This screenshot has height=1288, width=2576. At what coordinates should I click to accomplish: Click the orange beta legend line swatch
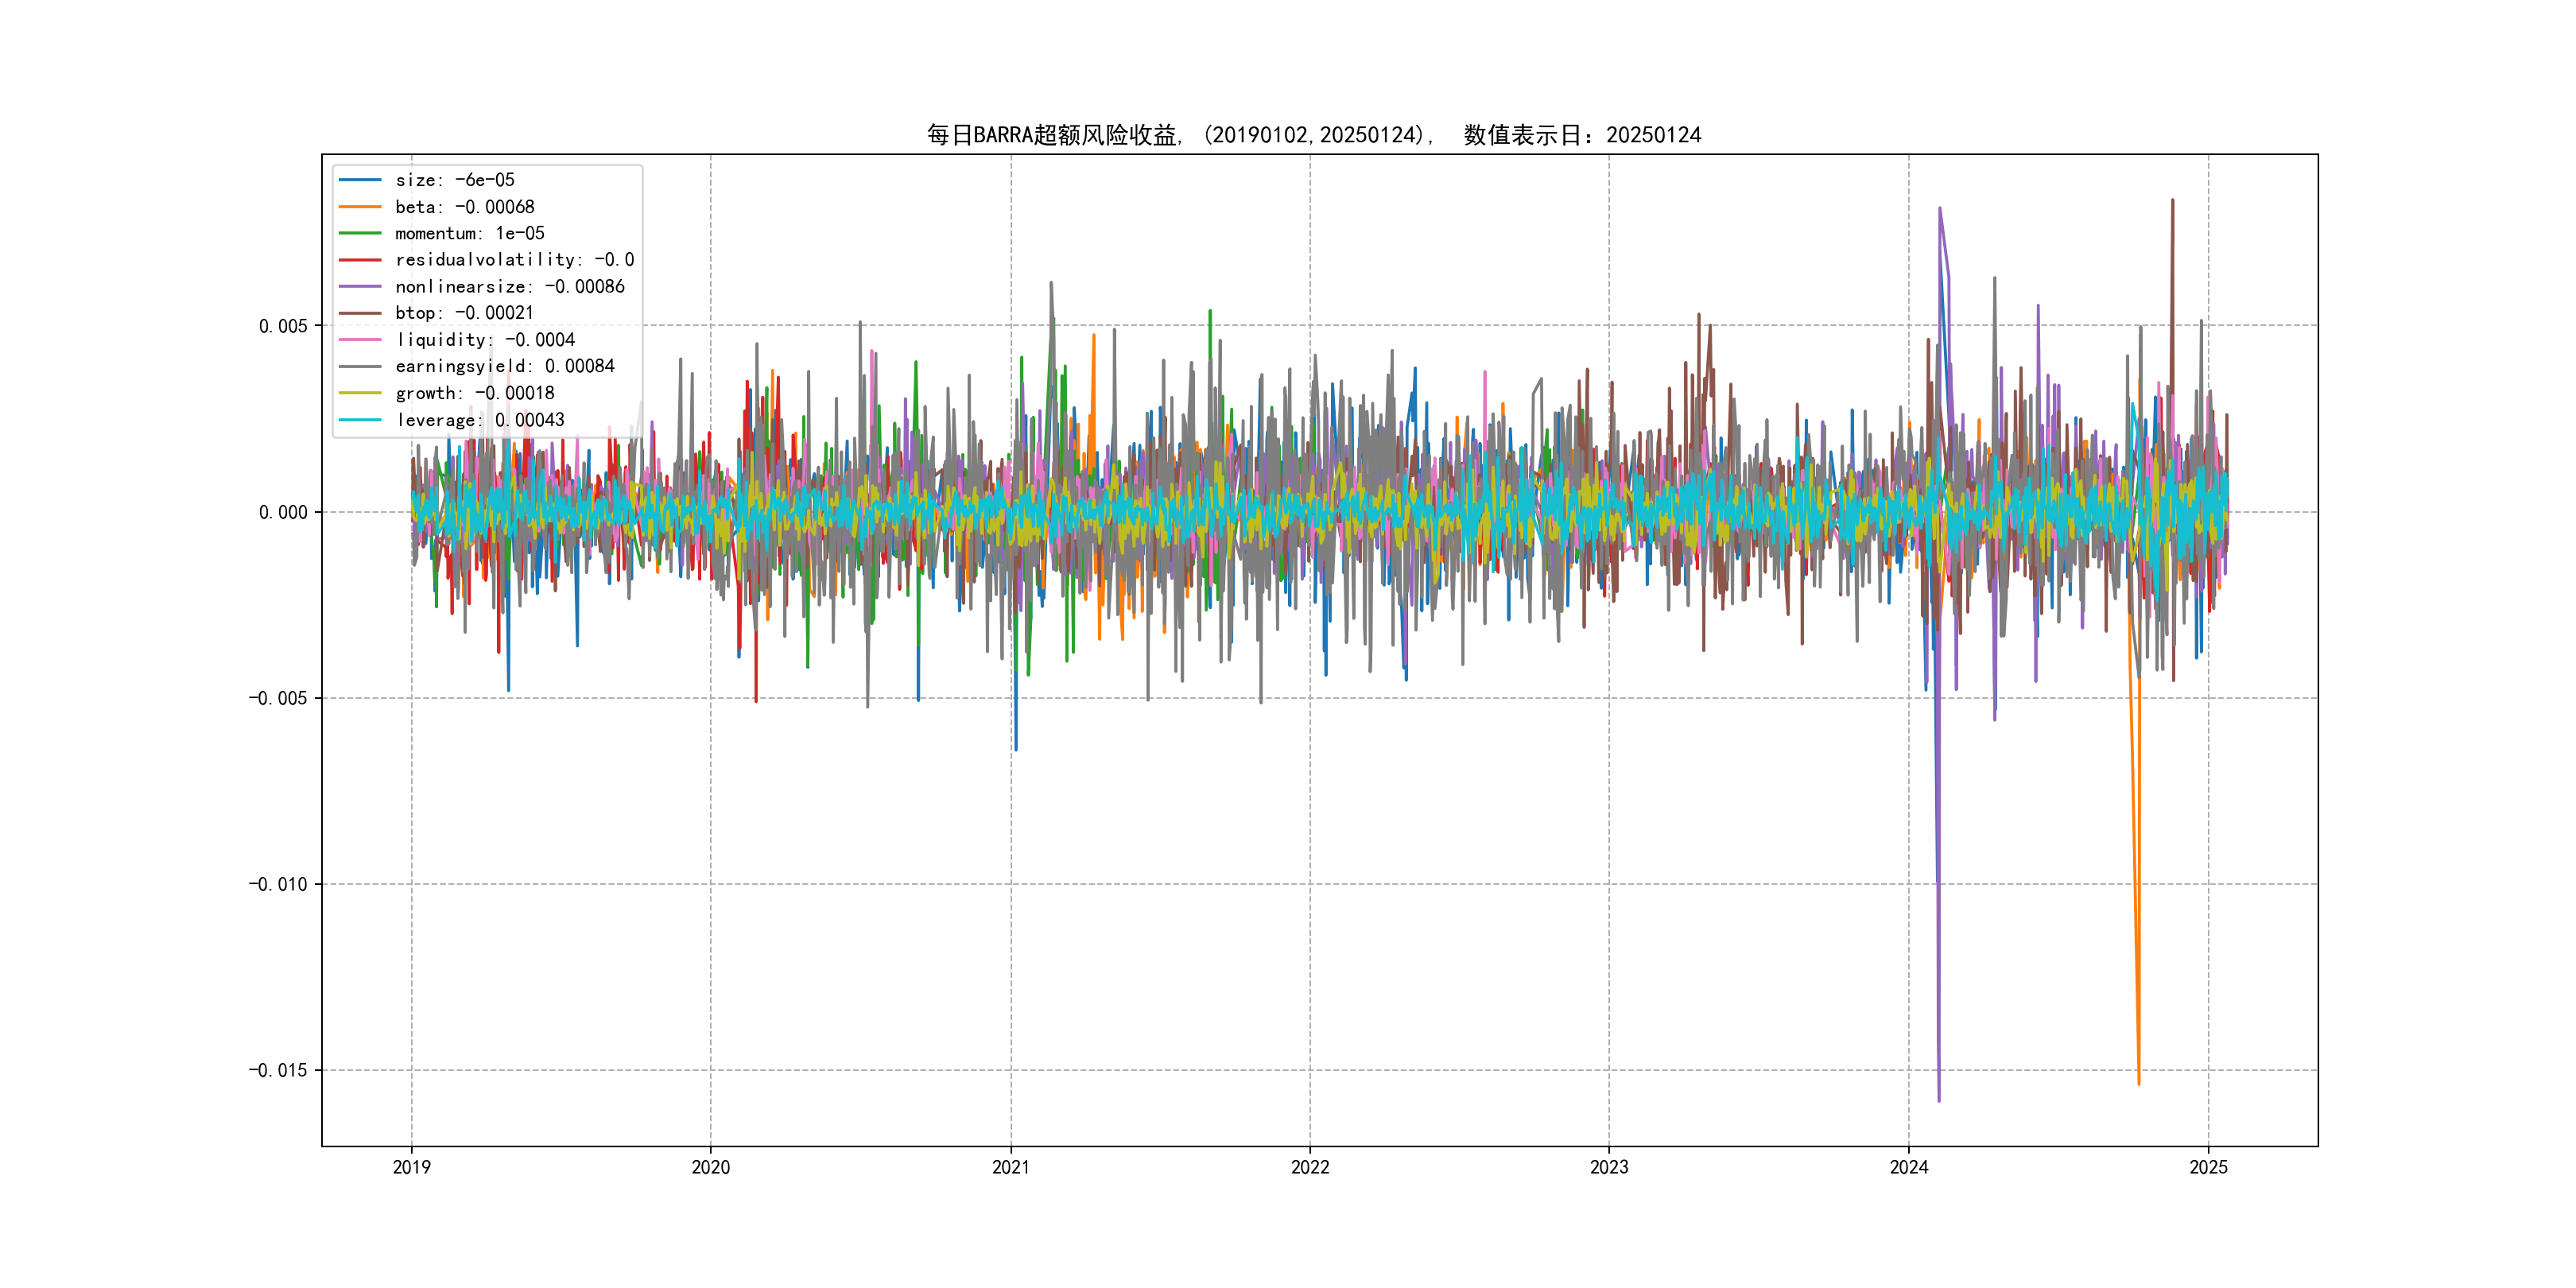(x=360, y=207)
